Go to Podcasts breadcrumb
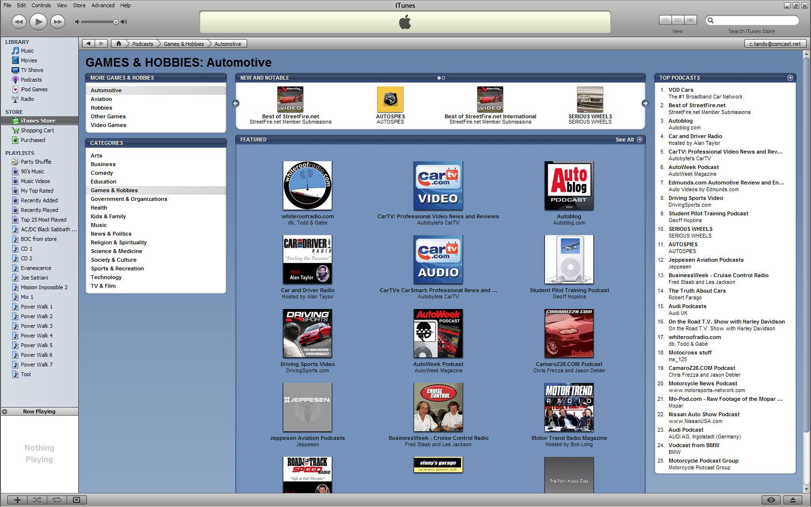Screen dimensions: 811x507 142,43
